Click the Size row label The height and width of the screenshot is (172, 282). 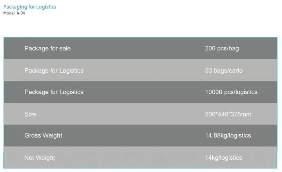coord(30,114)
